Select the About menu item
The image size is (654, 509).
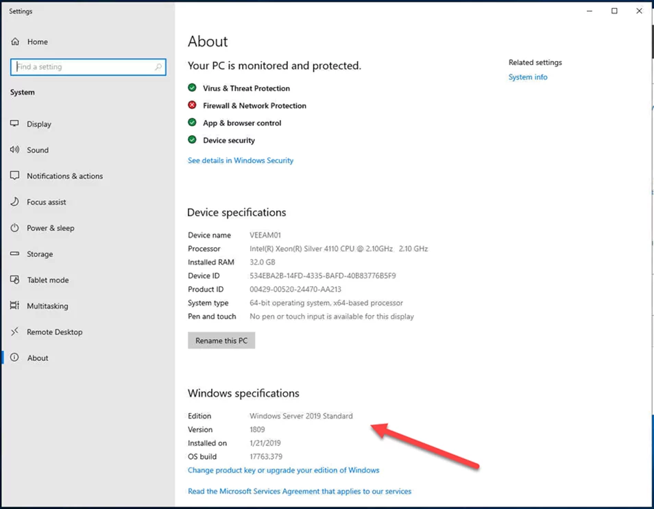click(38, 358)
